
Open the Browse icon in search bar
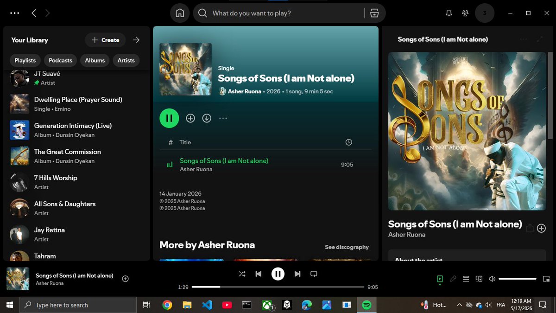tap(374, 13)
